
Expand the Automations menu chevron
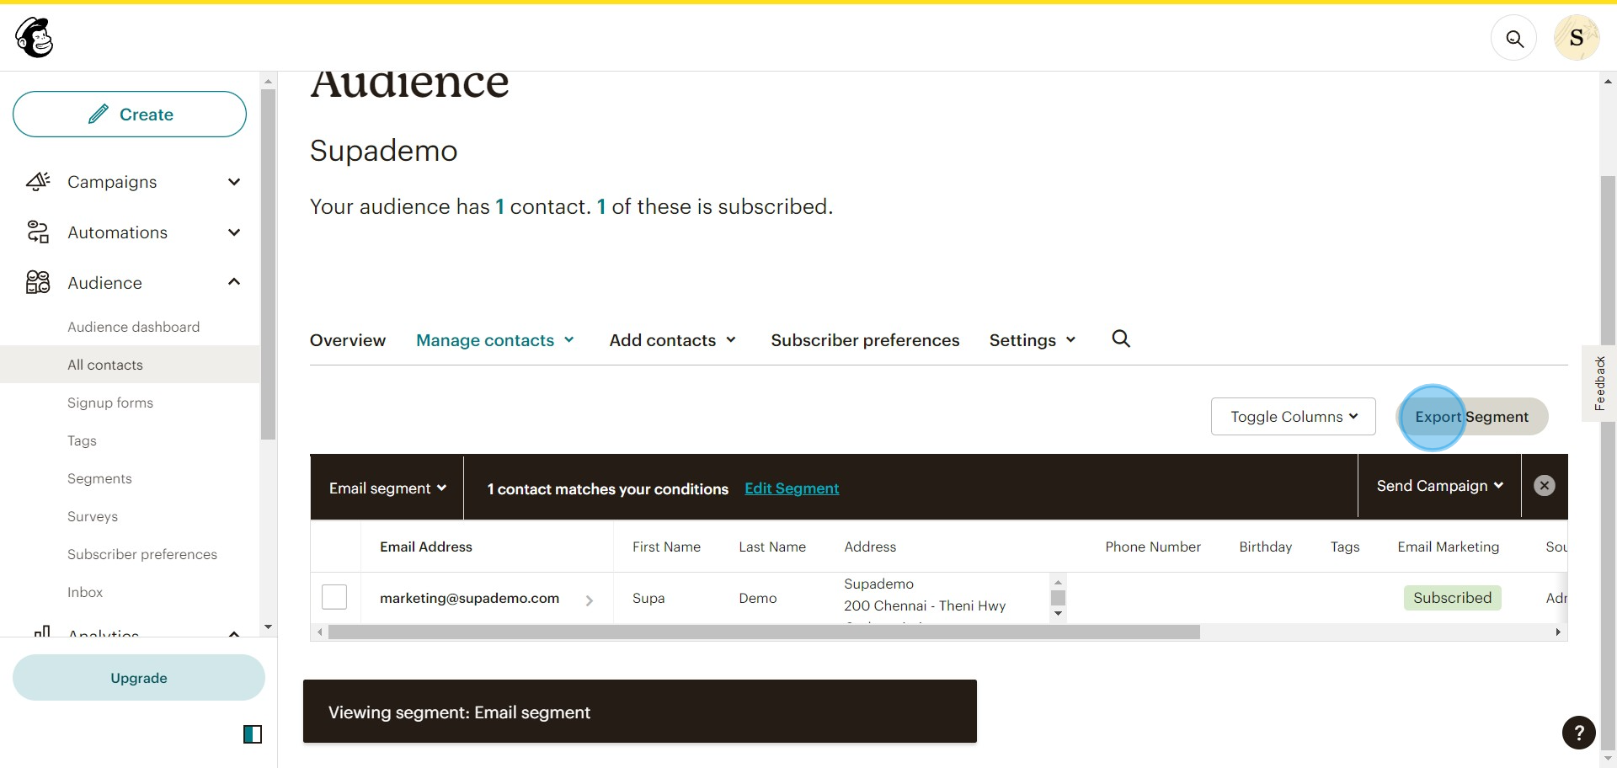click(234, 232)
